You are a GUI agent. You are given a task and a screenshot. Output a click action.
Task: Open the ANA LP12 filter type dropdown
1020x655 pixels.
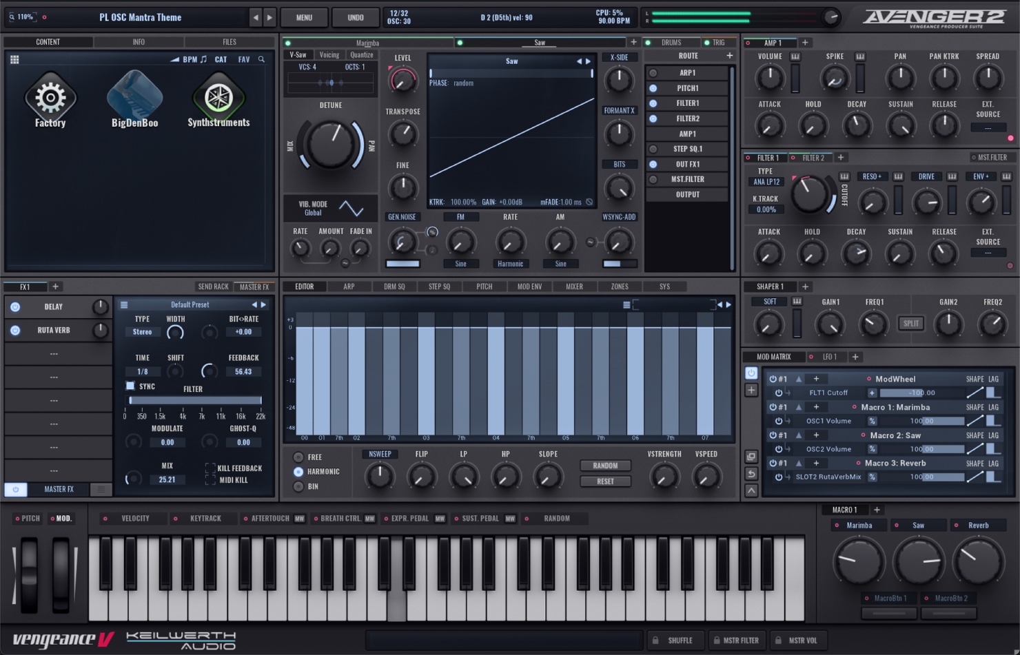point(765,183)
